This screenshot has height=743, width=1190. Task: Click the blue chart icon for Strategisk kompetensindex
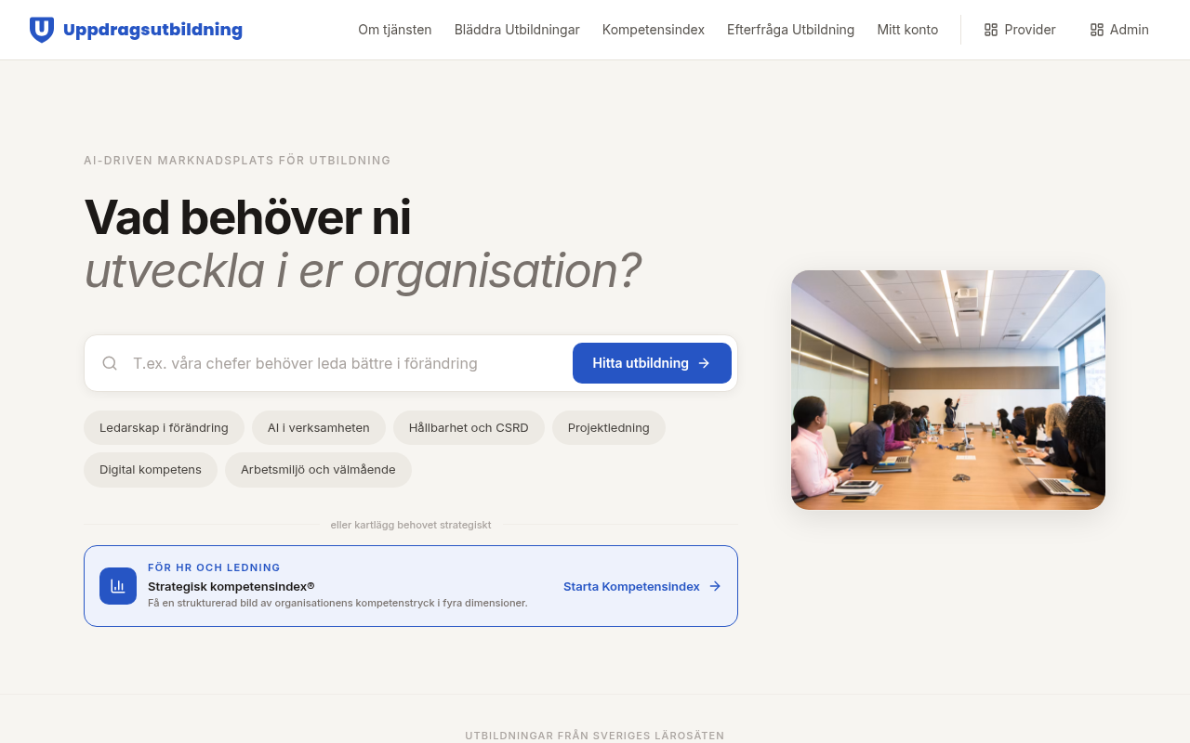tap(118, 586)
